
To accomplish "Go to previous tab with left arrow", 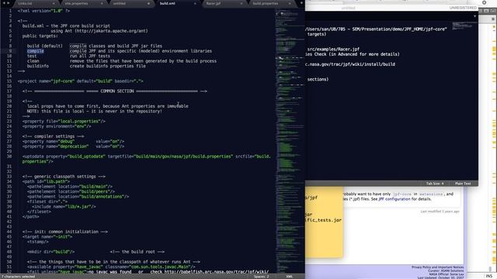I will [4, 3].
